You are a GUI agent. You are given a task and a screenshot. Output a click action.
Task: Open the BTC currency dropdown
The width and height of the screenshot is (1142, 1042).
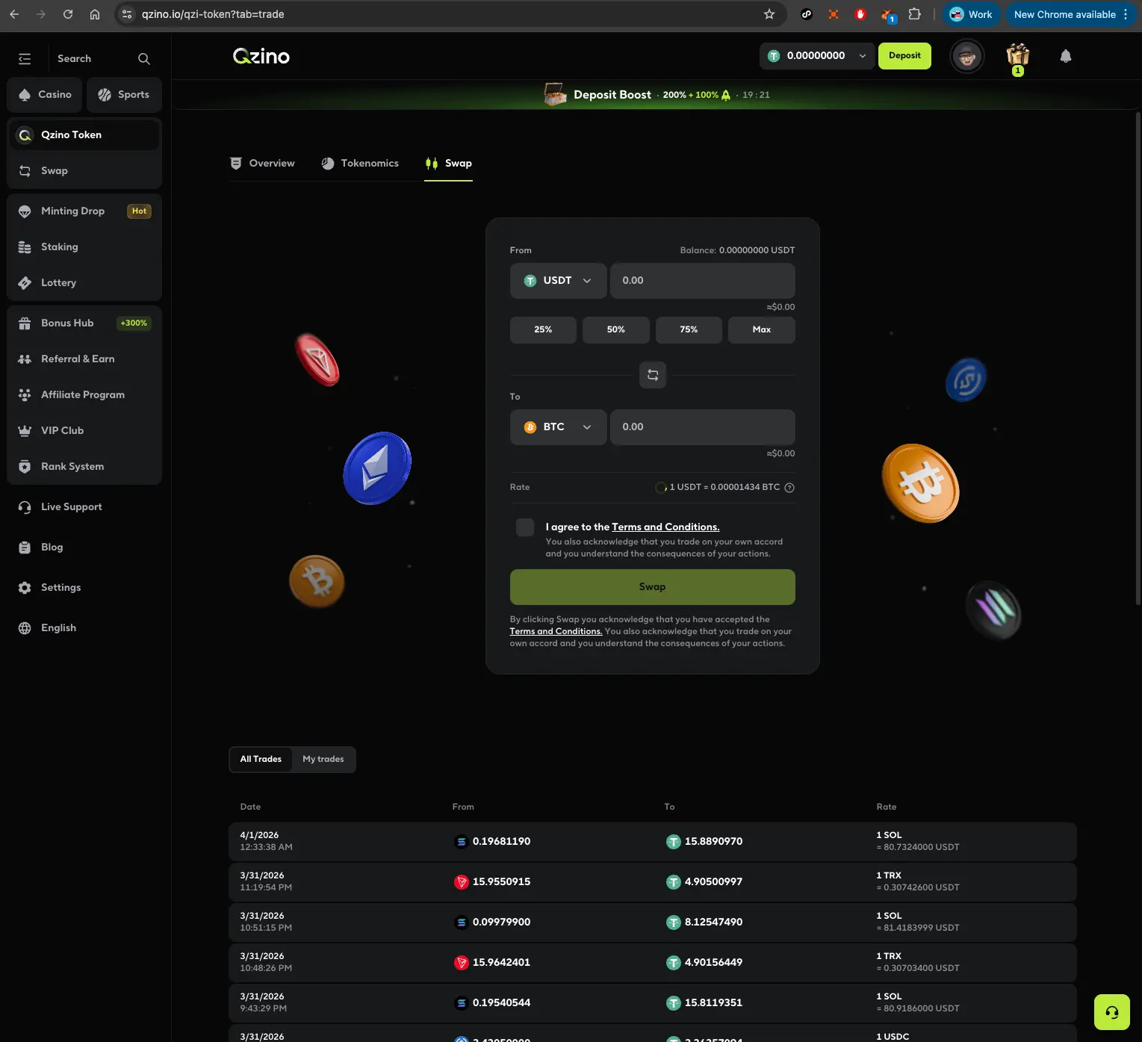pyautogui.click(x=558, y=427)
